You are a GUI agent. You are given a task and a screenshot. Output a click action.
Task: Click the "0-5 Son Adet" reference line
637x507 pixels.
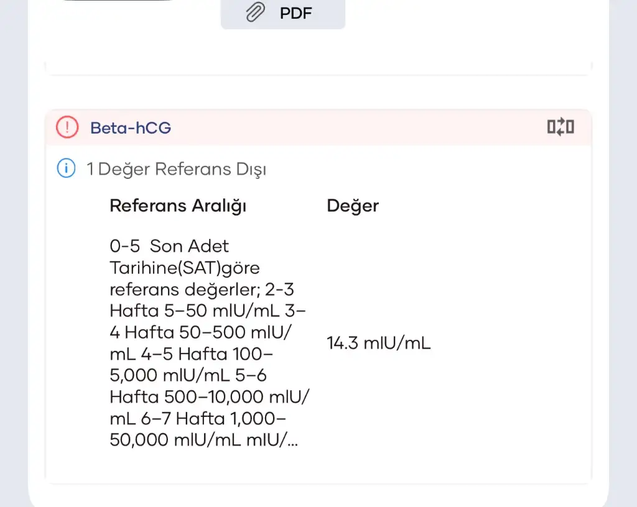coord(169,246)
